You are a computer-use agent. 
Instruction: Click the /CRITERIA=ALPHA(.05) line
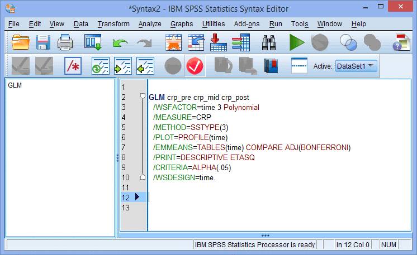tap(192, 167)
